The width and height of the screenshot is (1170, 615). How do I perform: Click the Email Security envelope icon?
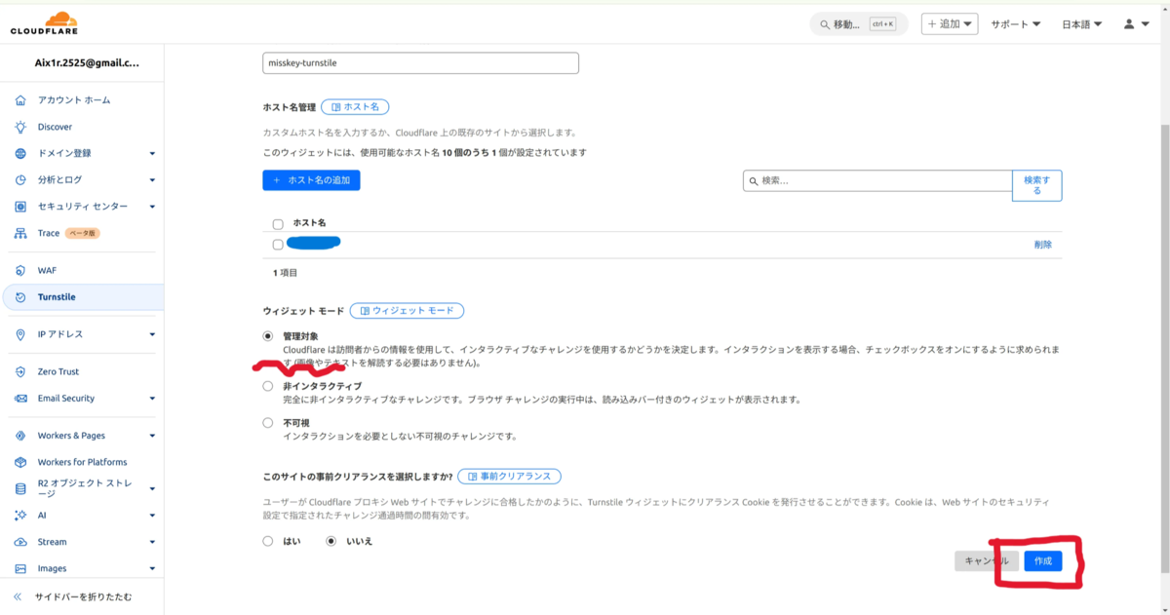point(20,398)
